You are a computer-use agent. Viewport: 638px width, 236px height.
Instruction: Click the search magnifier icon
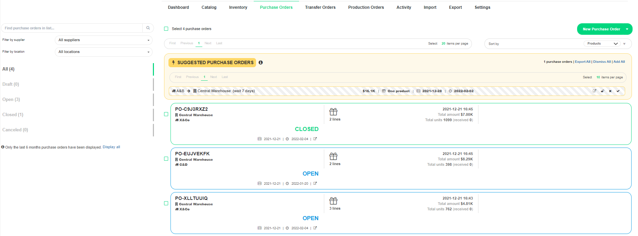coord(148,28)
